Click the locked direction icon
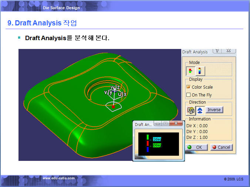Image resolution: width=250 pixels, height=187 pixels. (191, 110)
